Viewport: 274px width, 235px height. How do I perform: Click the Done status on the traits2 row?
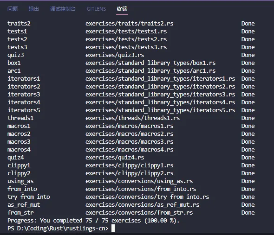point(248,23)
